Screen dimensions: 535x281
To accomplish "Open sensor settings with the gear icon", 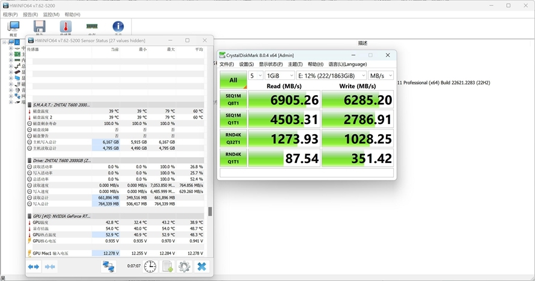I will 185,266.
